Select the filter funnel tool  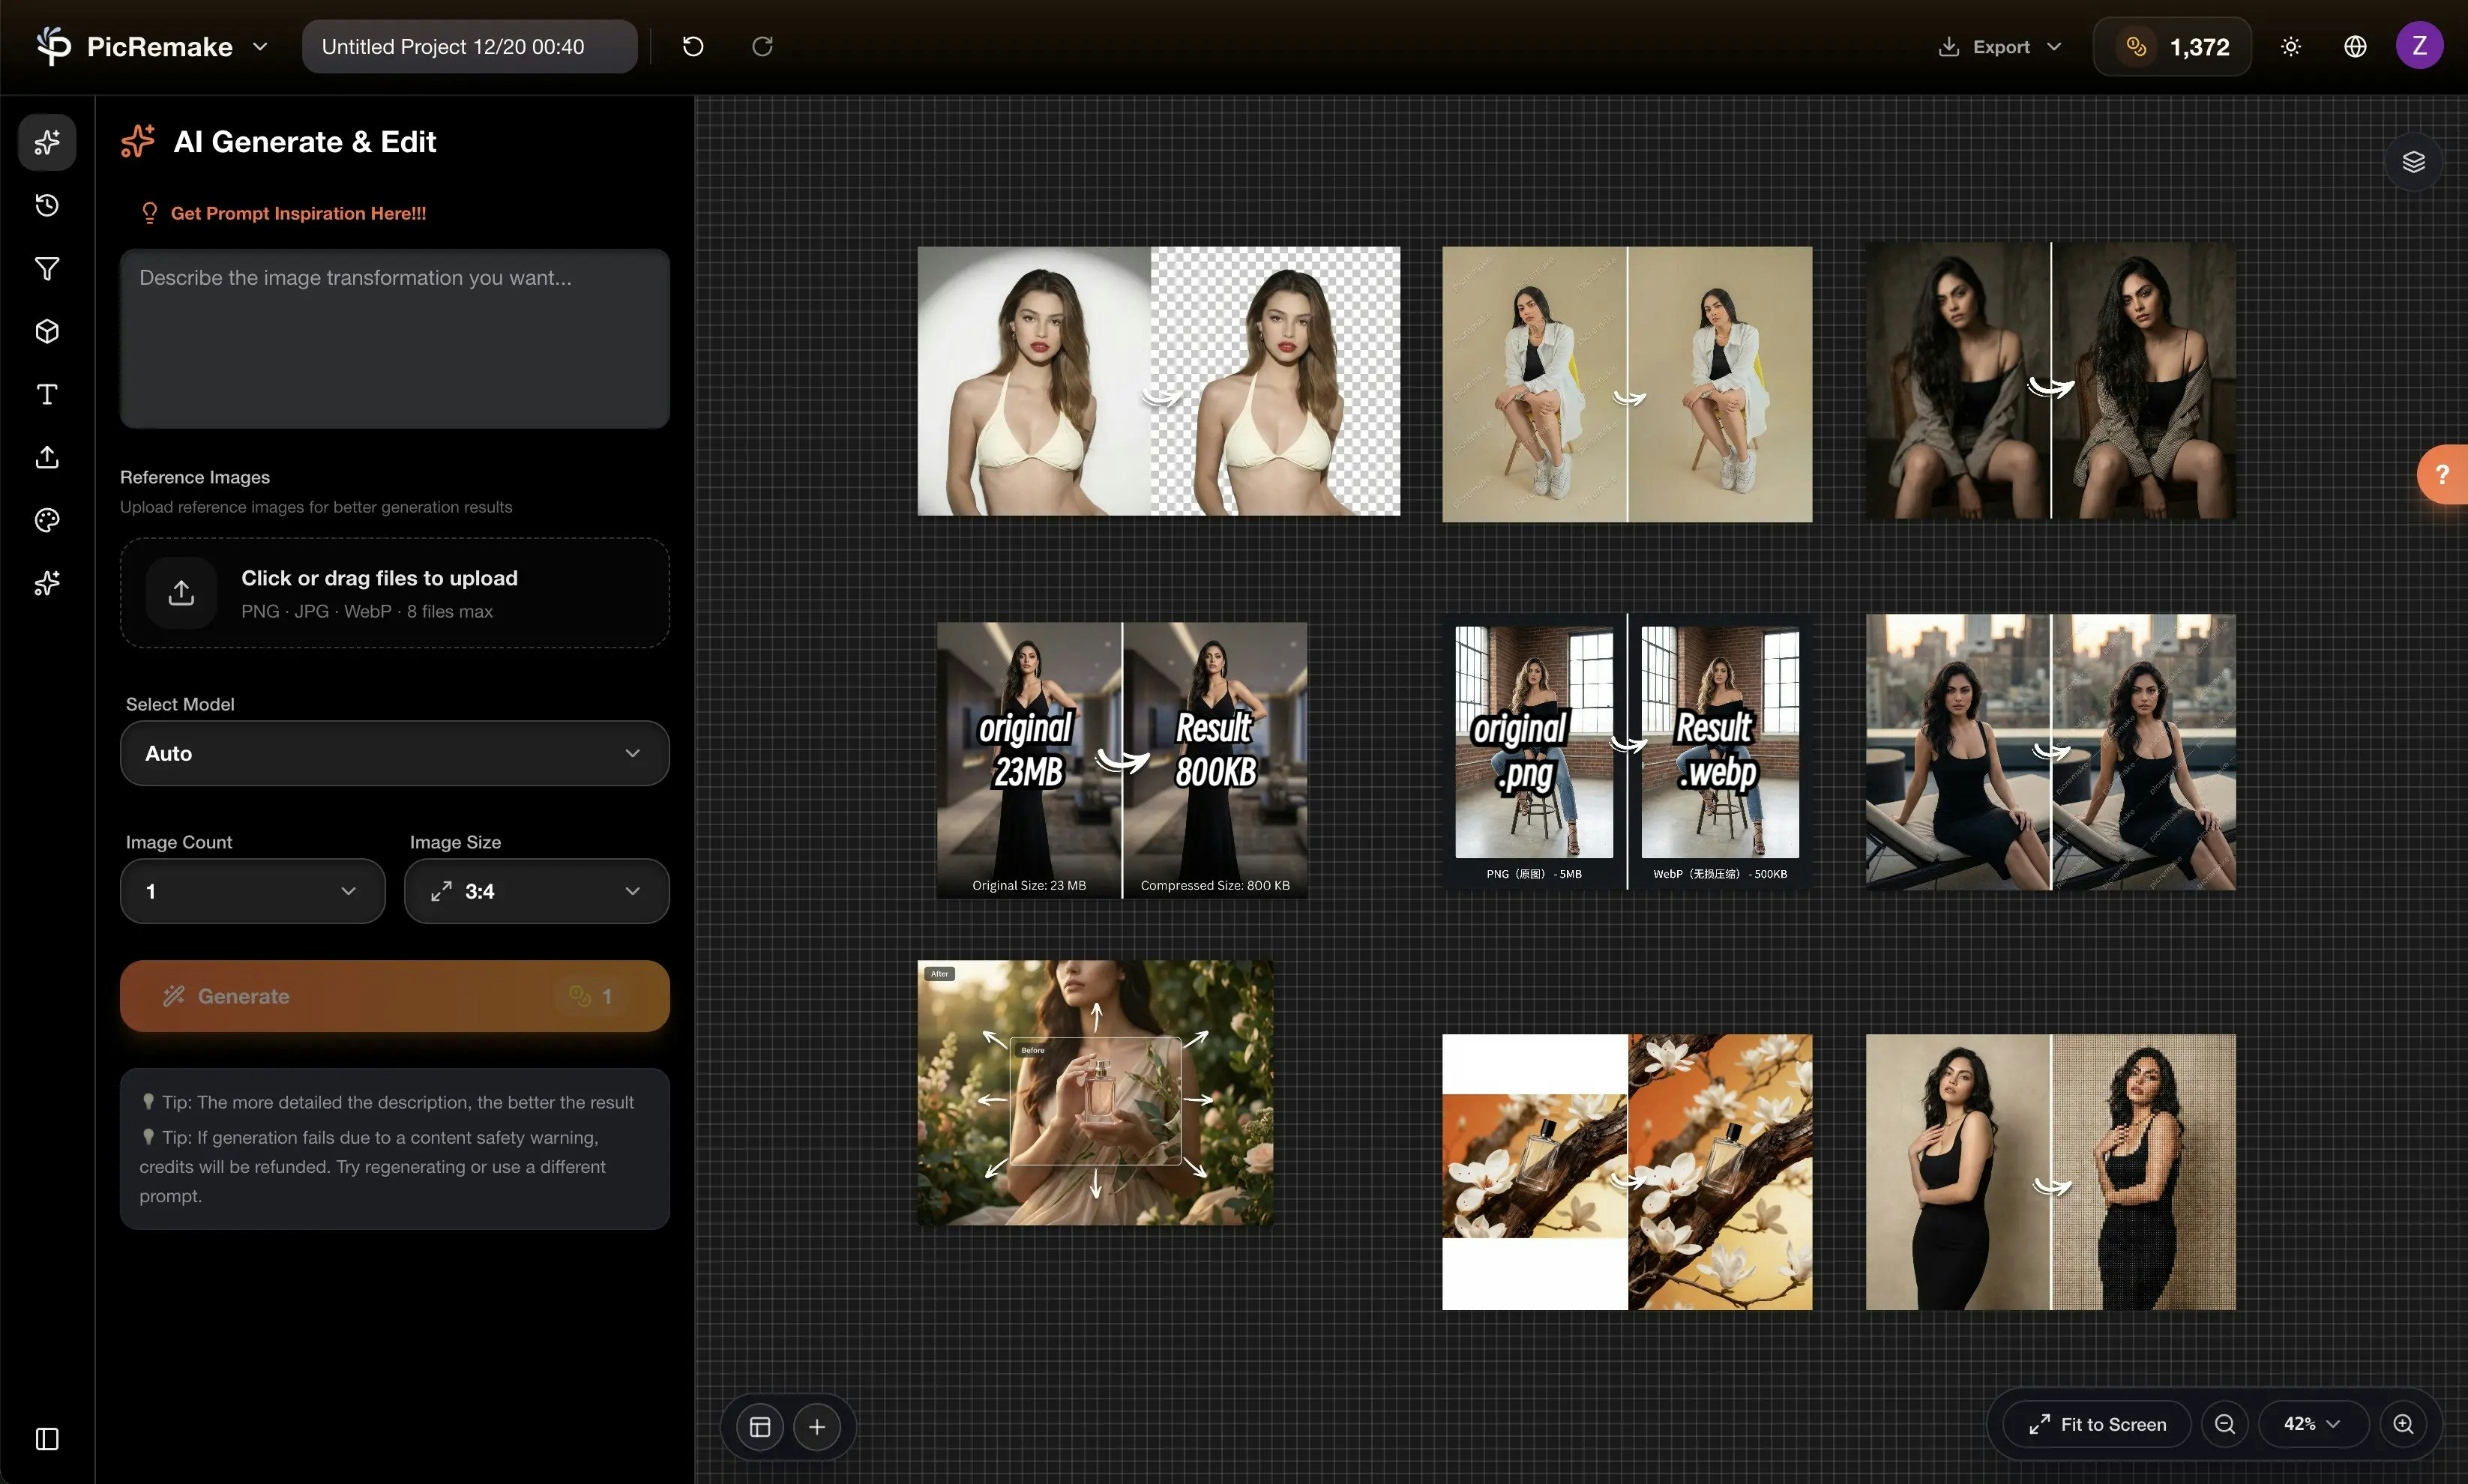point(47,269)
